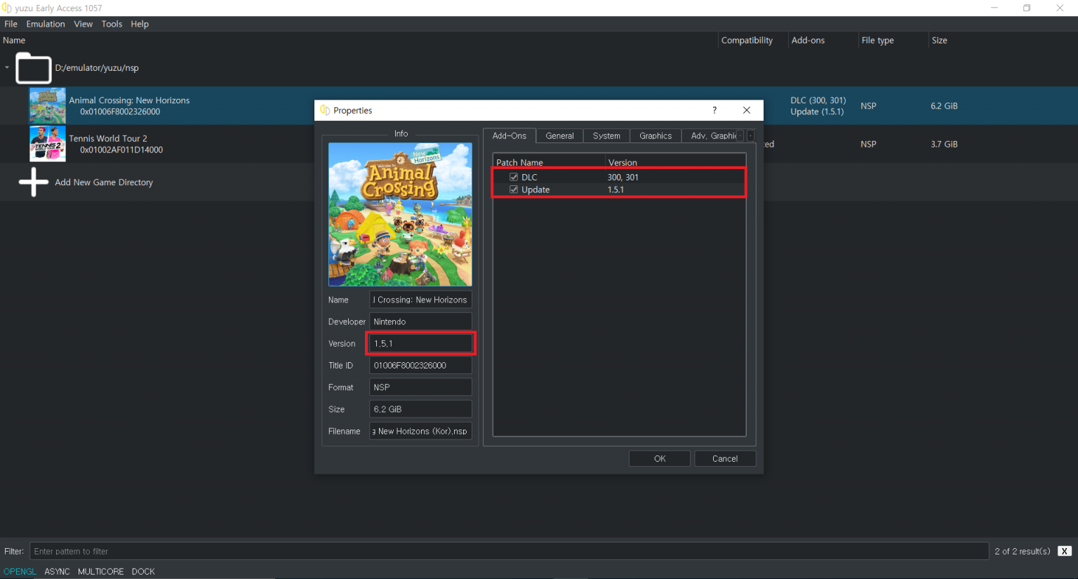Click the Tennis World Tour 2 NSP file type cell
Screen dimensions: 1078x579
coord(868,144)
